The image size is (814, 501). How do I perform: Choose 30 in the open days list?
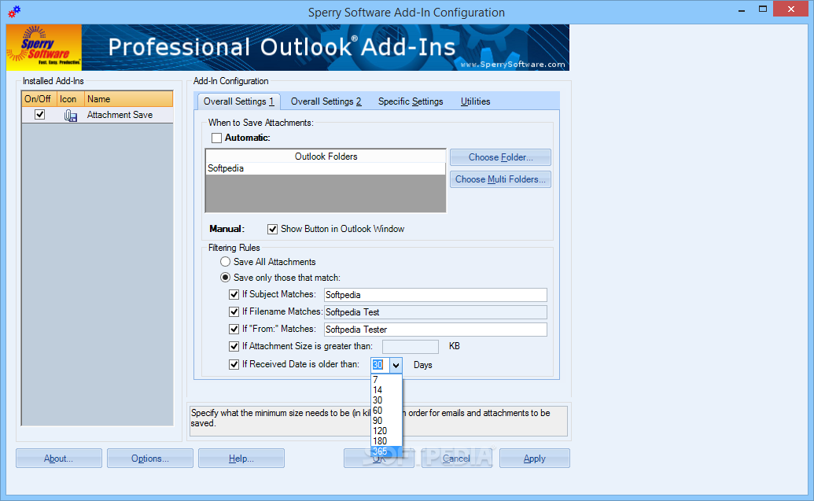pyautogui.click(x=386, y=400)
